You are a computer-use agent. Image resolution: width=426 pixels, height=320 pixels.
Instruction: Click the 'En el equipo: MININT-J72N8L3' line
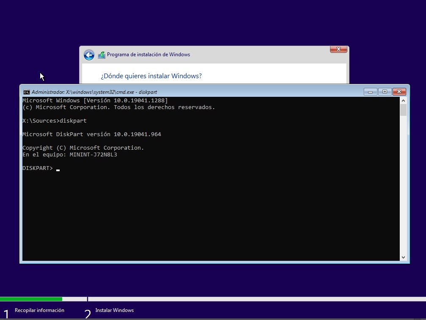point(69,155)
